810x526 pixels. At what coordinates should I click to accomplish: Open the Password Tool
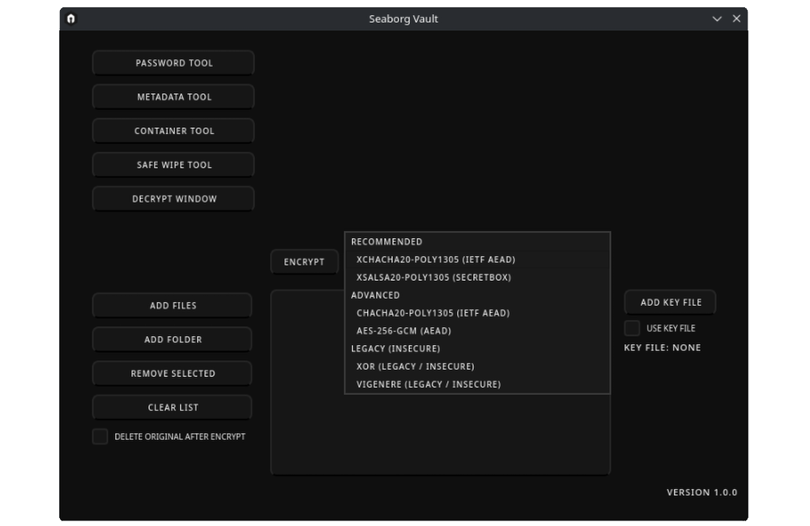[173, 63]
